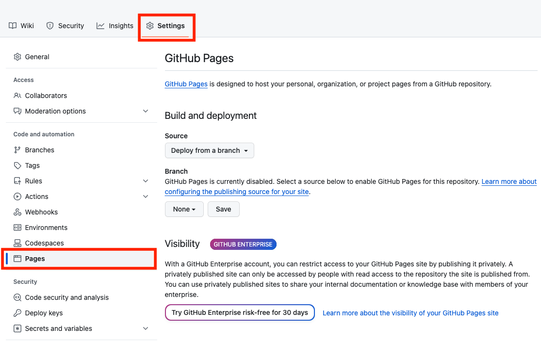
Task: Click the Actions play icon
Action: (17, 197)
